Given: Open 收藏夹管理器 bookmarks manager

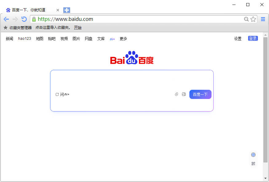Looking at the screenshot, I should point(18,28).
